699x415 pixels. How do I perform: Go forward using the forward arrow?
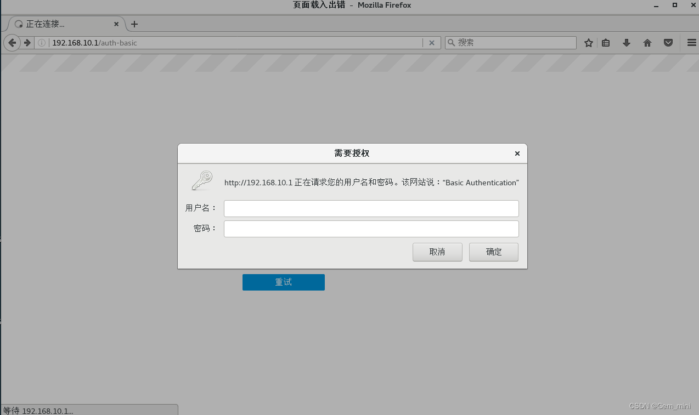coord(27,42)
